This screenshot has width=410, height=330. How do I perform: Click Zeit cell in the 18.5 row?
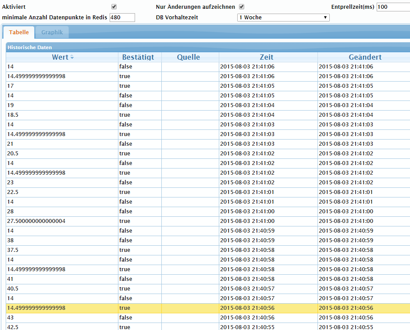(x=268, y=115)
